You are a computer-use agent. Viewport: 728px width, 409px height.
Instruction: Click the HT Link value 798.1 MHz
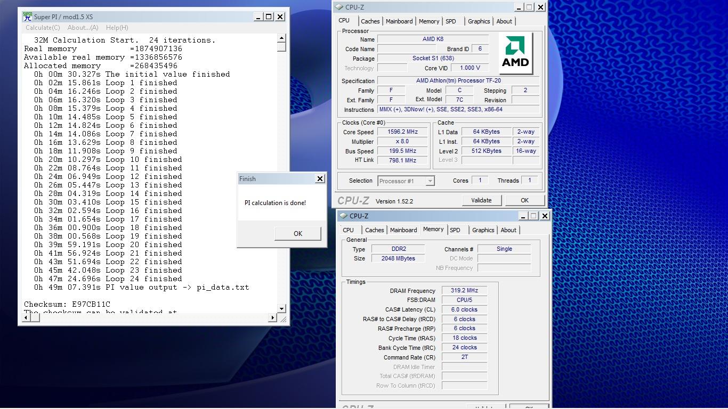click(402, 160)
